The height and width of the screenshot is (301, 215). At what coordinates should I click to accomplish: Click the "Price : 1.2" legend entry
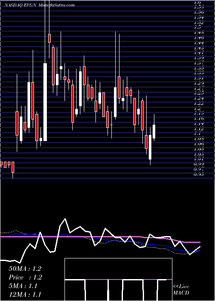25,277
